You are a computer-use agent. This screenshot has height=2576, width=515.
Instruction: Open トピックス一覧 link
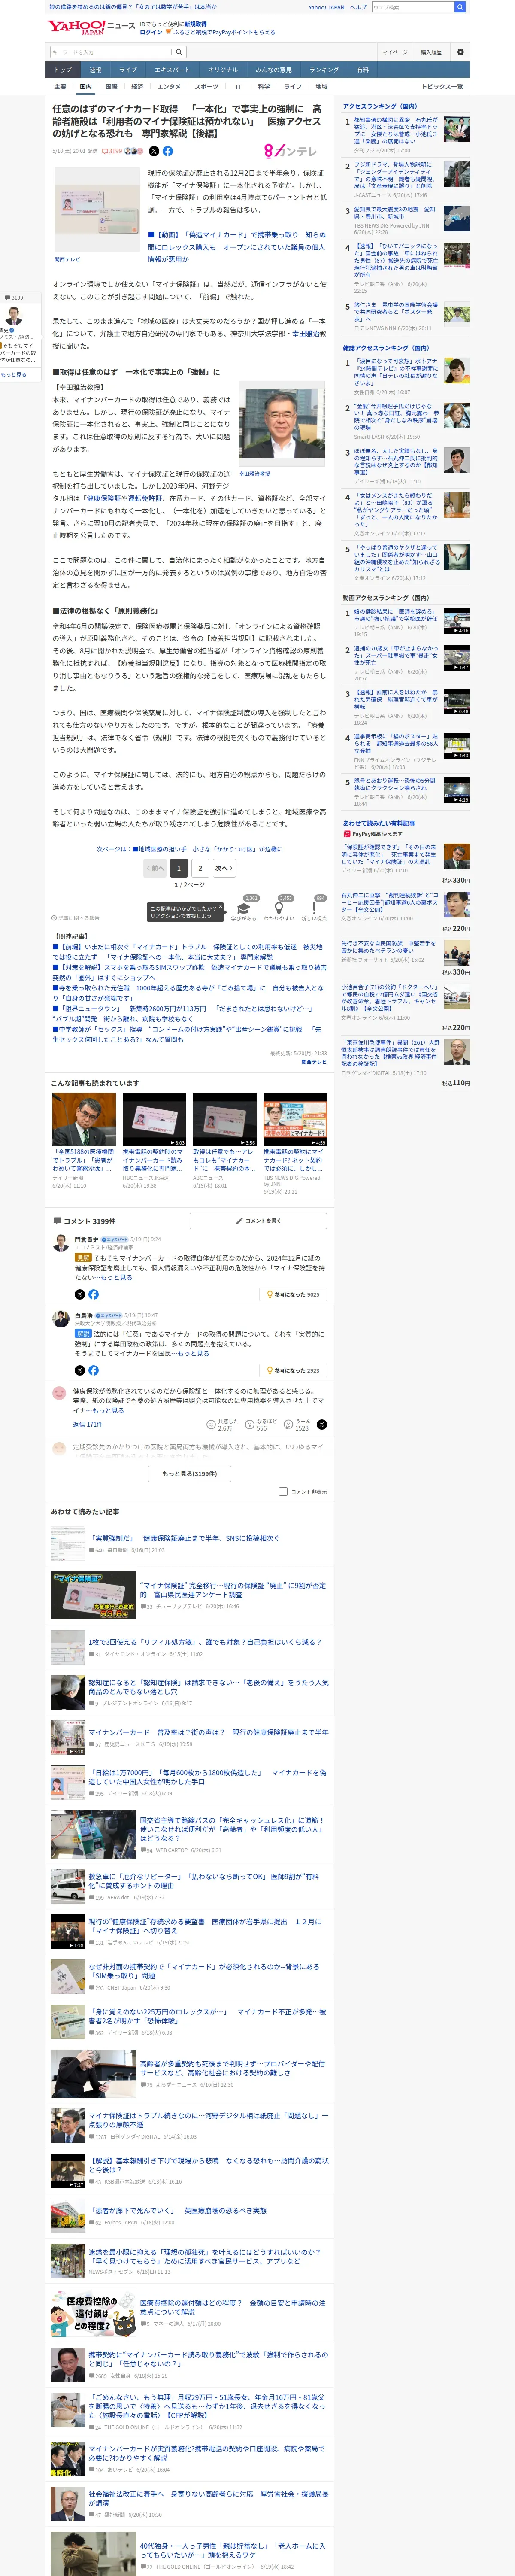442,87
